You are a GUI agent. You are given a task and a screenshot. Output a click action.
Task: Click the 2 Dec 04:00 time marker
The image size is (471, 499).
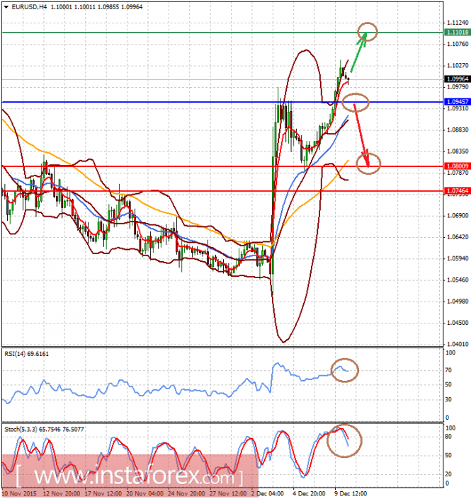(267, 493)
